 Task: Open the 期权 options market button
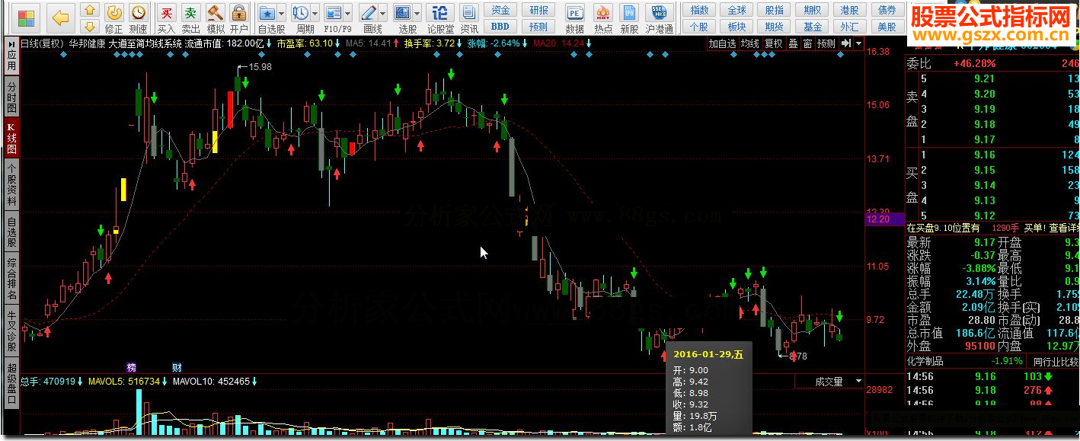[813, 10]
